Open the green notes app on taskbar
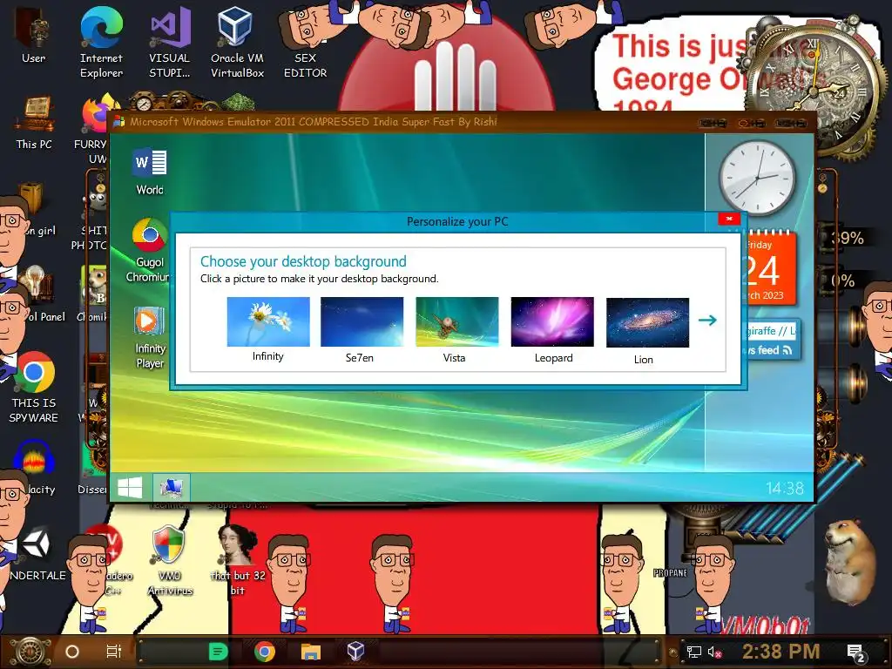Image resolution: width=892 pixels, height=669 pixels. pyautogui.click(x=218, y=652)
